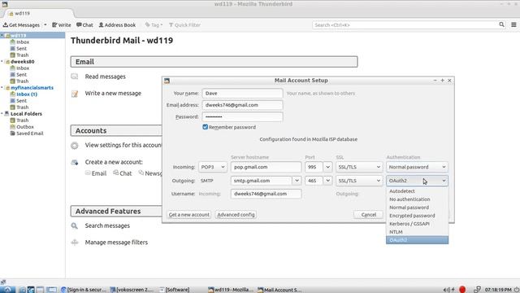Click the Read messages link
This screenshot has width=520, height=293.
(x=105, y=77)
